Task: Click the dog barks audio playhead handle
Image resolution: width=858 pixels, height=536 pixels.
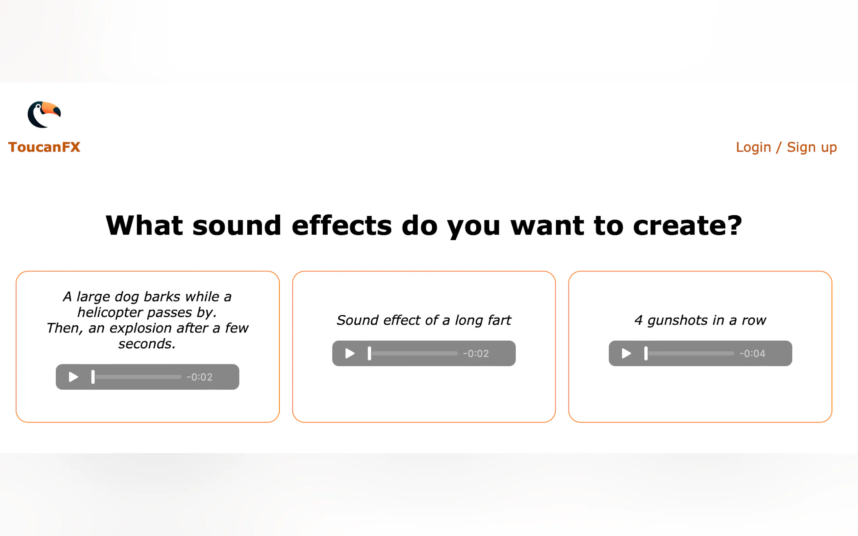Action: pyautogui.click(x=93, y=377)
